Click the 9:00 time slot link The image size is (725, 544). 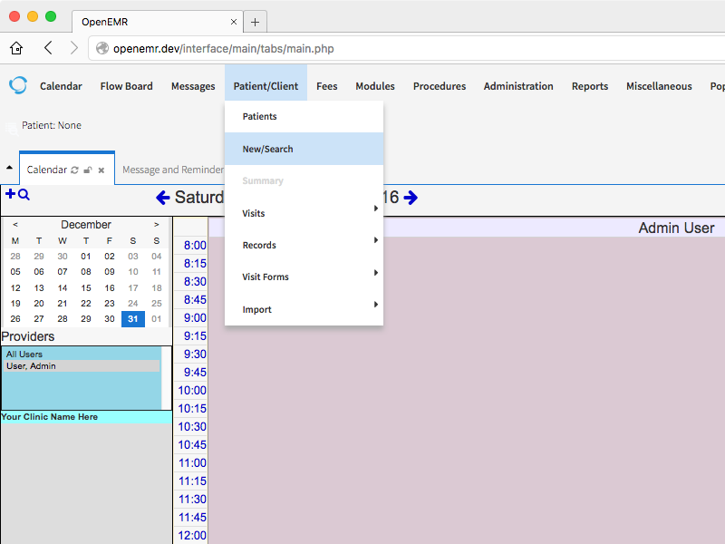click(x=195, y=318)
